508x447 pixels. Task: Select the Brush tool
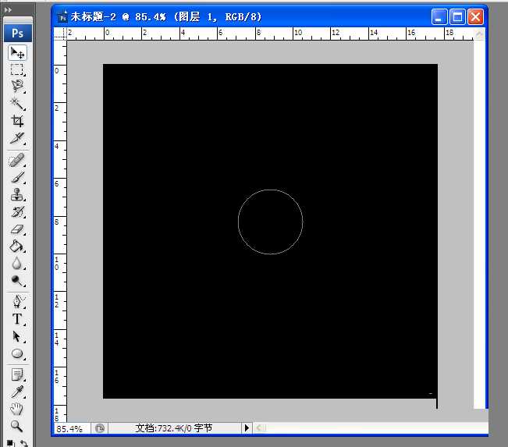pos(16,178)
